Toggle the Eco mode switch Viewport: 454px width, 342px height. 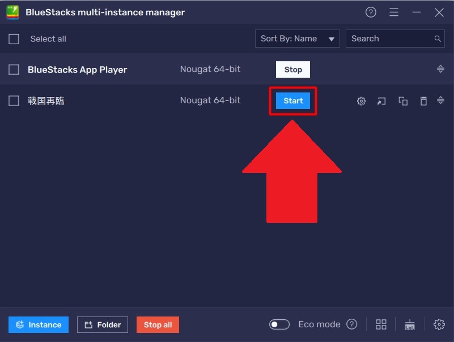click(x=279, y=324)
